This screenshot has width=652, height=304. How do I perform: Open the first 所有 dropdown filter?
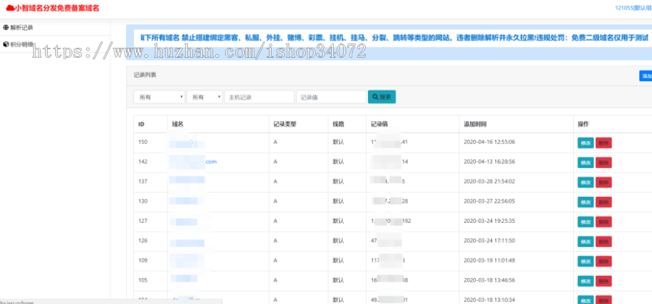[159, 97]
